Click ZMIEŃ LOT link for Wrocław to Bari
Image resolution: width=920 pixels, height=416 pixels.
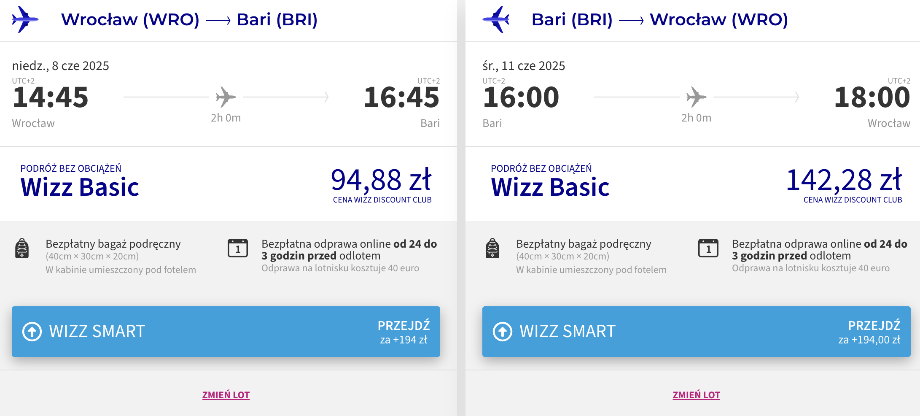tap(226, 395)
